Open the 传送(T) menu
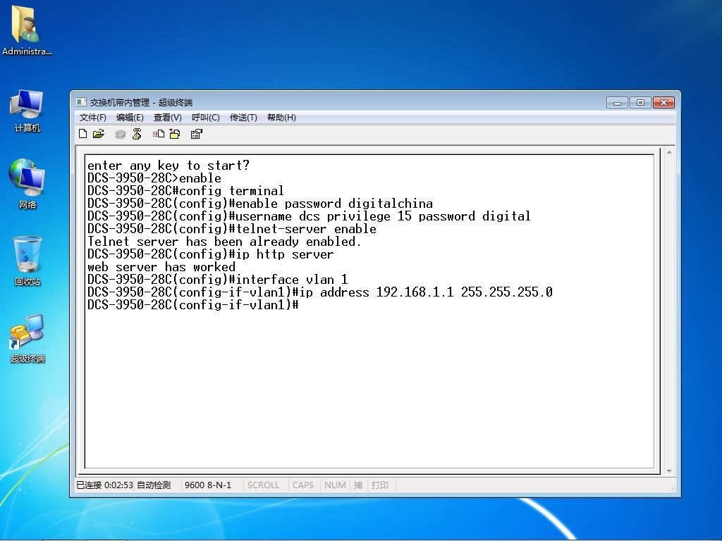 click(x=243, y=118)
